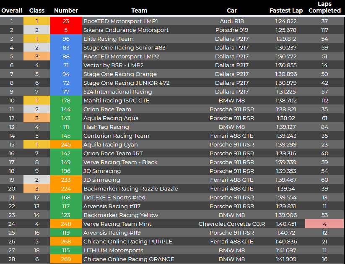This screenshot has width=345, height=264.
Task: Click the Car column header
Action: [x=232, y=10]
